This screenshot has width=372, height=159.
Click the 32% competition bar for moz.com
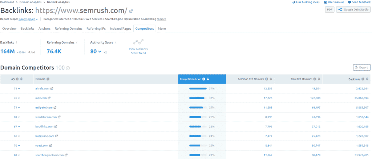[x=198, y=98]
